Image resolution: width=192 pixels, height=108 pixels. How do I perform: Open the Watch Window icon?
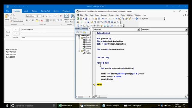click(112, 22)
